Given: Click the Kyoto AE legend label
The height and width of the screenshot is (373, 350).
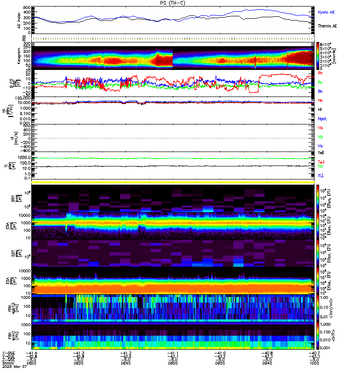Looking at the screenshot, I should (326, 12).
